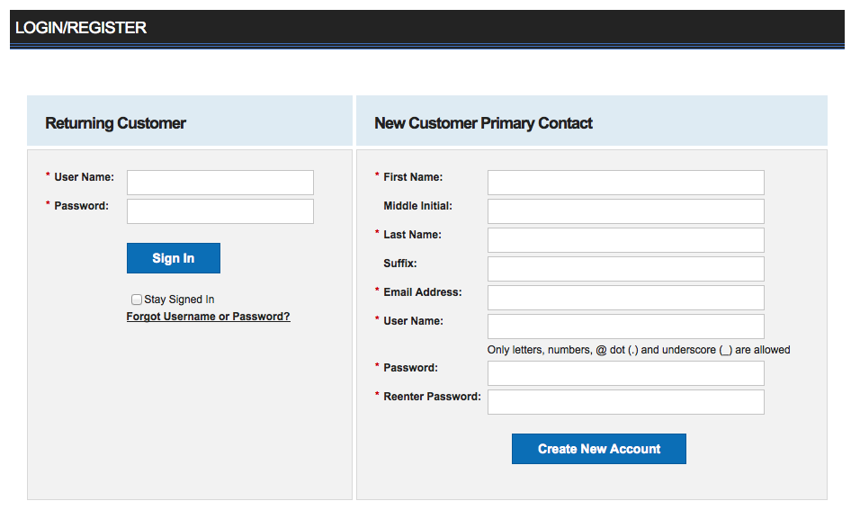The width and height of the screenshot is (851, 528).
Task: Enable the Stay Signed In checkbox
Action: click(x=136, y=300)
